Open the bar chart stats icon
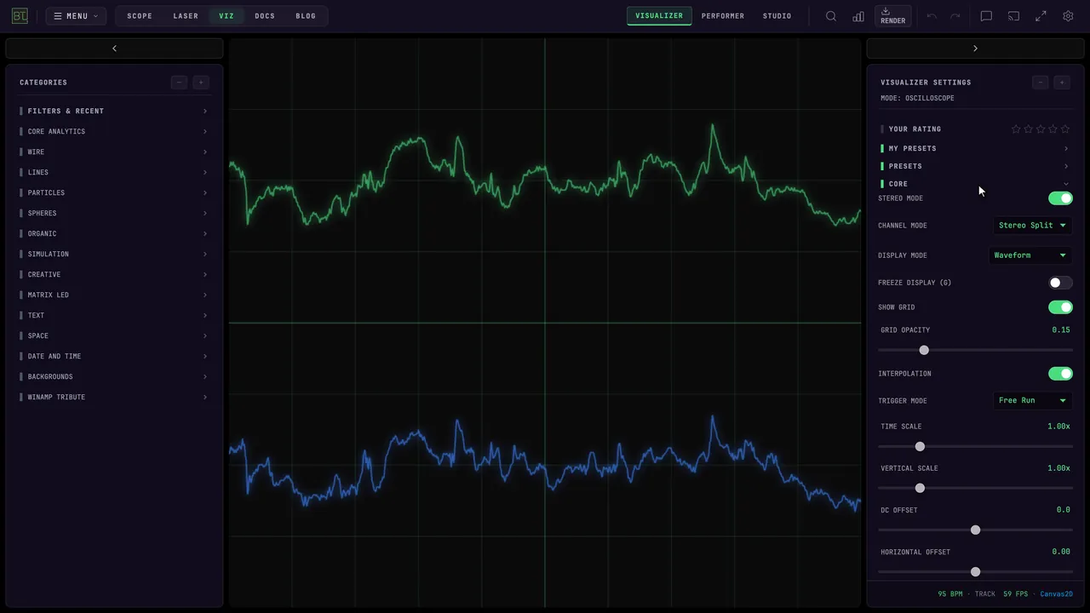 [x=858, y=16]
